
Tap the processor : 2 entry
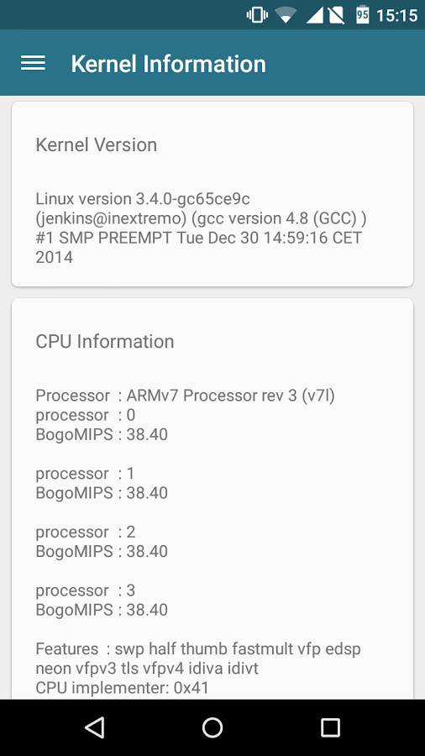(86, 533)
